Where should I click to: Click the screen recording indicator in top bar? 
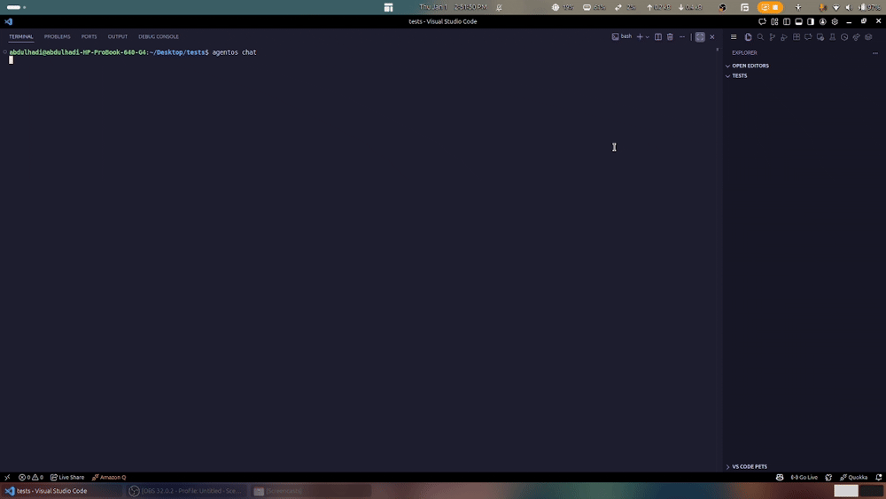tap(770, 7)
